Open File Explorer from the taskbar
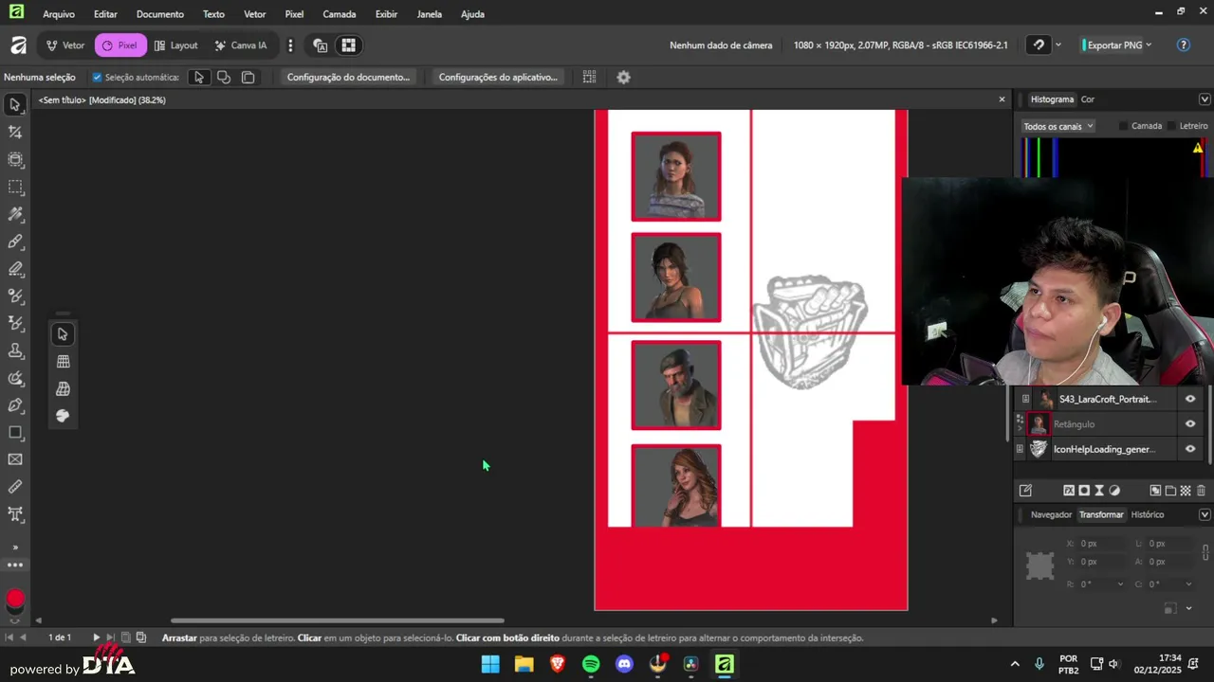The width and height of the screenshot is (1214, 682). [524, 664]
